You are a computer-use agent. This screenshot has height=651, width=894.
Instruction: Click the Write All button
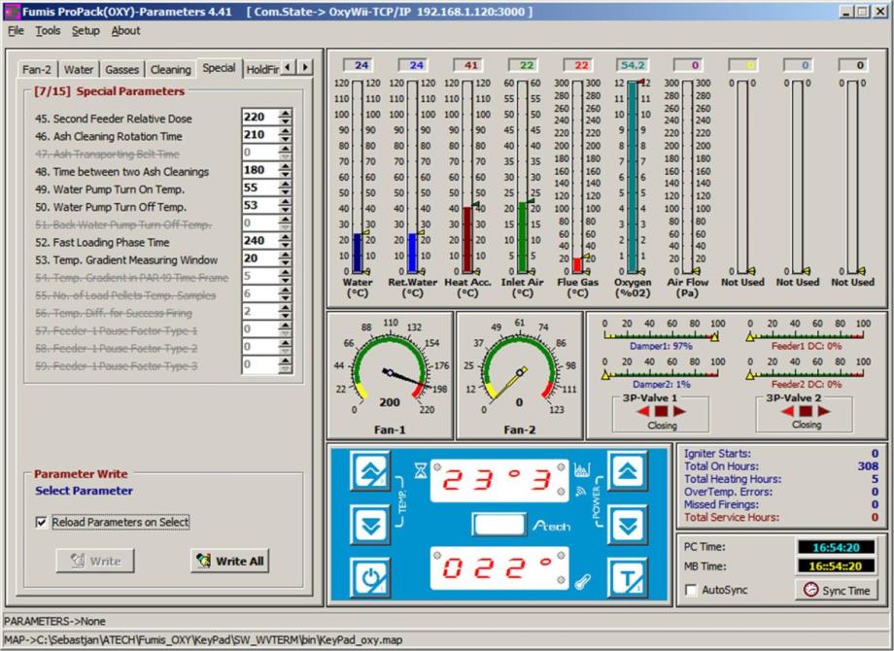[x=229, y=561]
